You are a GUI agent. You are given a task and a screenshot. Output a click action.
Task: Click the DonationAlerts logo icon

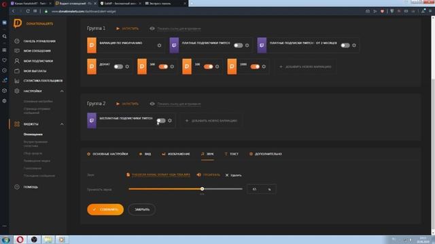click(18, 24)
